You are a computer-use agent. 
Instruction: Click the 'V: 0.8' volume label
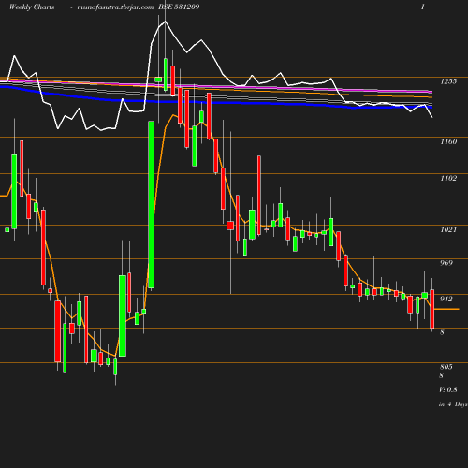pyautogui.click(x=448, y=389)
